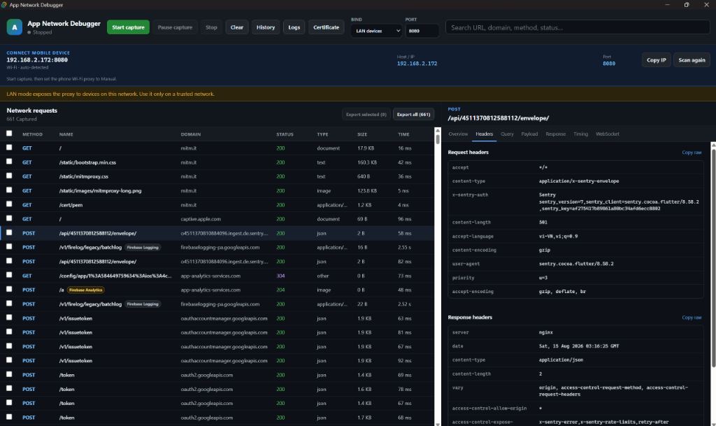Image resolution: width=716 pixels, height=426 pixels.
Task: Sort by the STATUS column header
Action: click(285, 134)
